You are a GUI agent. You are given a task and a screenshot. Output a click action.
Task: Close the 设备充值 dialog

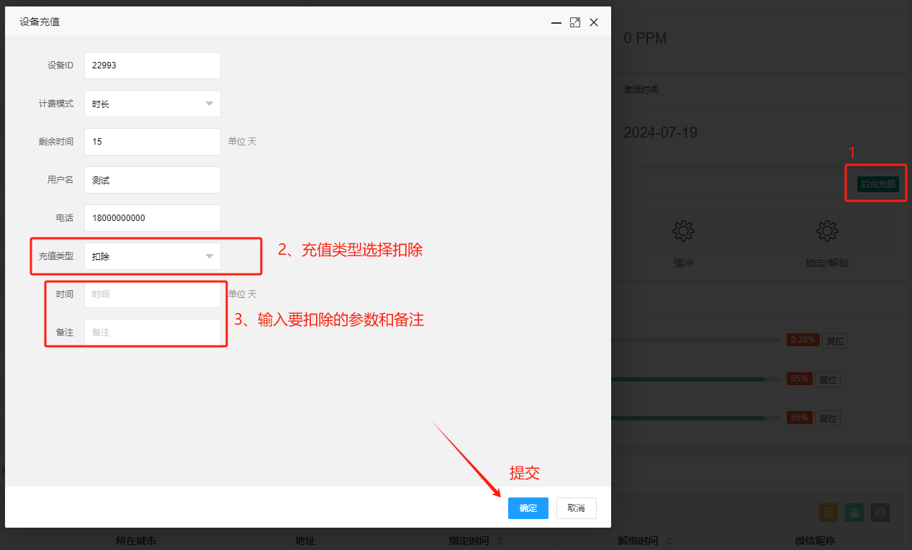(x=594, y=22)
